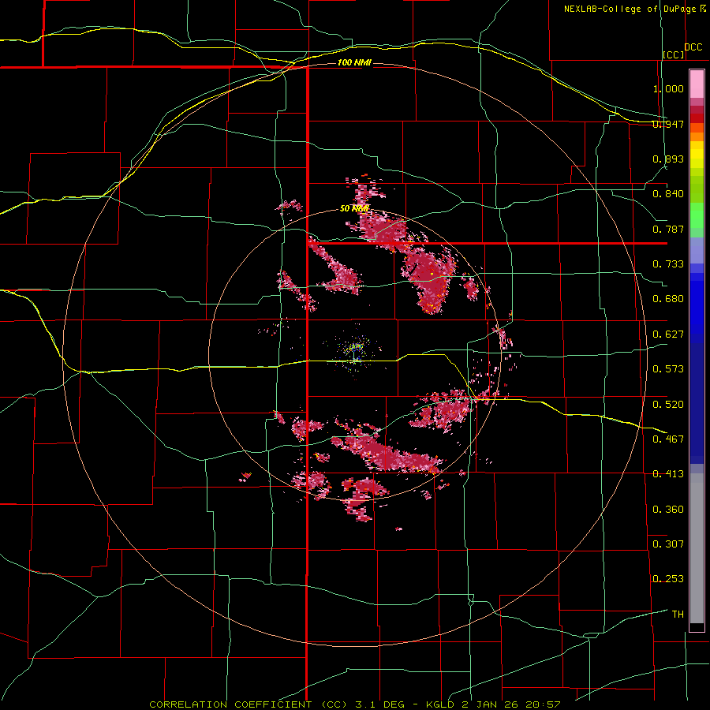Click the 0.893 color scale label

(668, 159)
